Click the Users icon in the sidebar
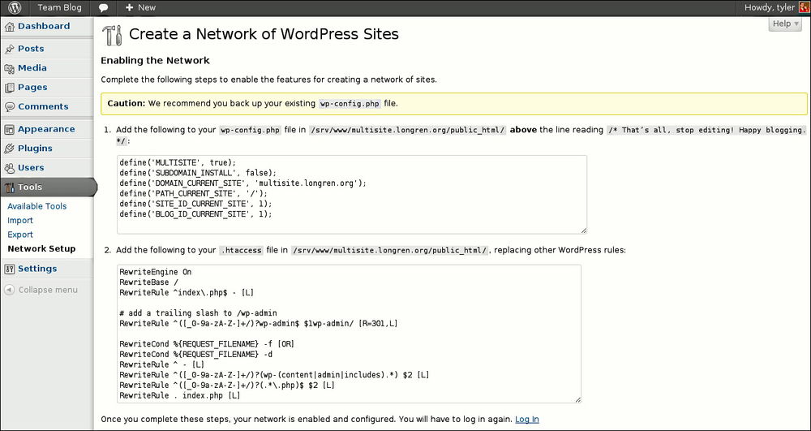 click(9, 168)
